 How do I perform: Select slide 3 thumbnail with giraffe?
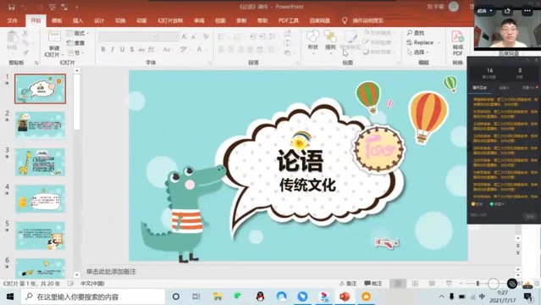click(40, 162)
